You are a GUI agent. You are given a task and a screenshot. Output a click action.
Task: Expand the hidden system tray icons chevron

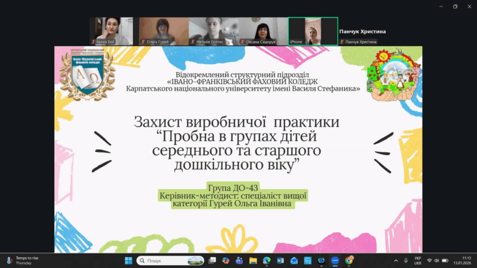[x=396, y=261]
